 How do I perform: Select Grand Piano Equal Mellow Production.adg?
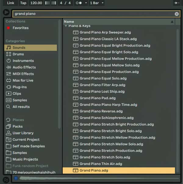click(119, 59)
